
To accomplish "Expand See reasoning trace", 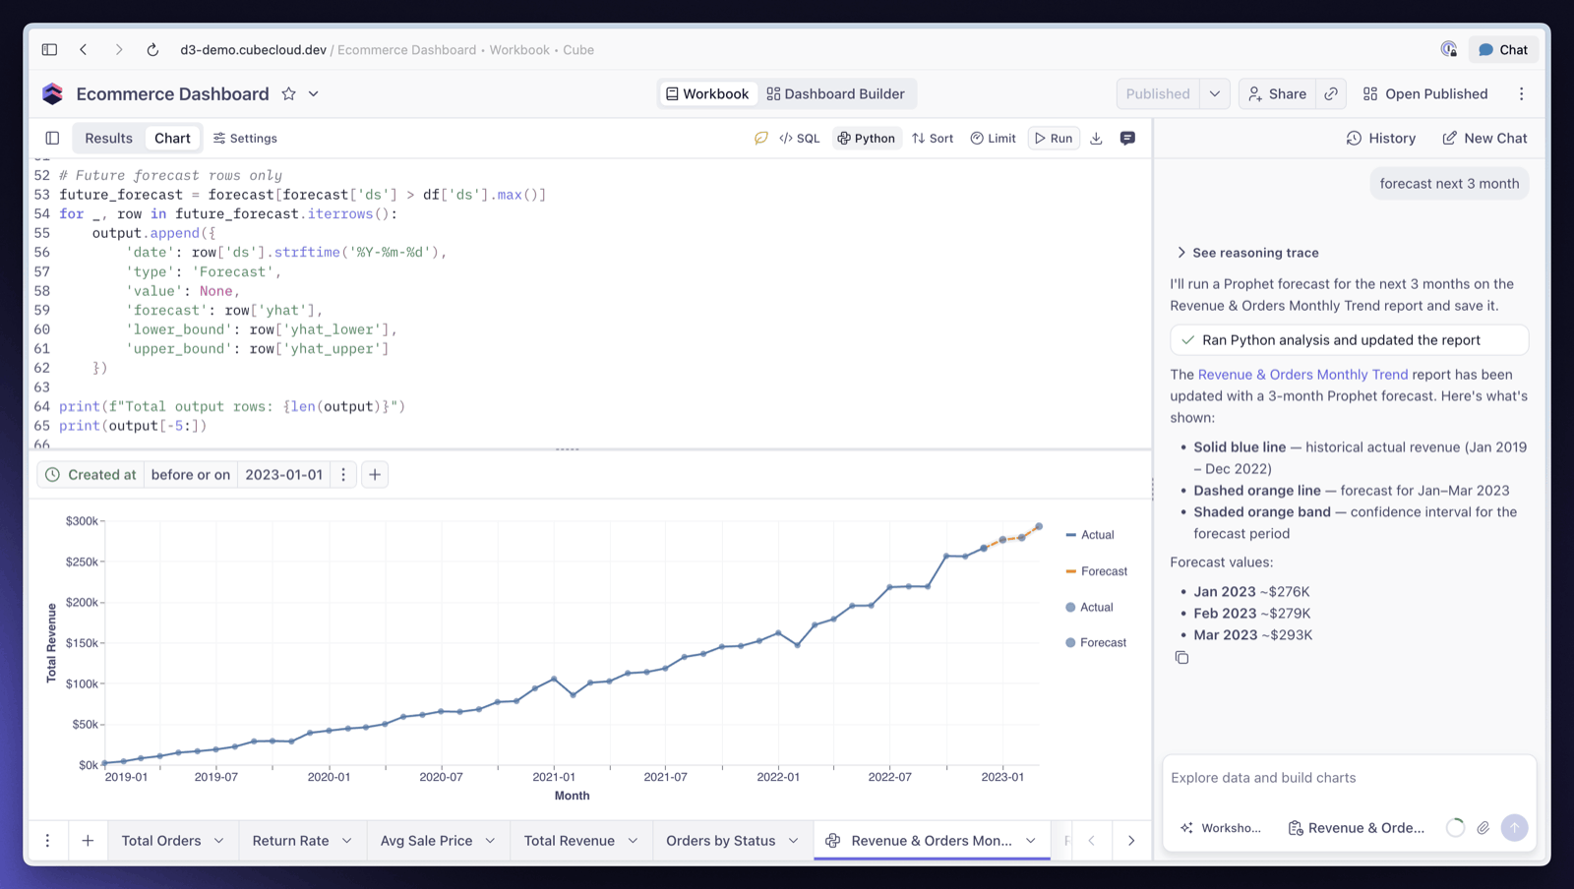I will click(x=1247, y=253).
